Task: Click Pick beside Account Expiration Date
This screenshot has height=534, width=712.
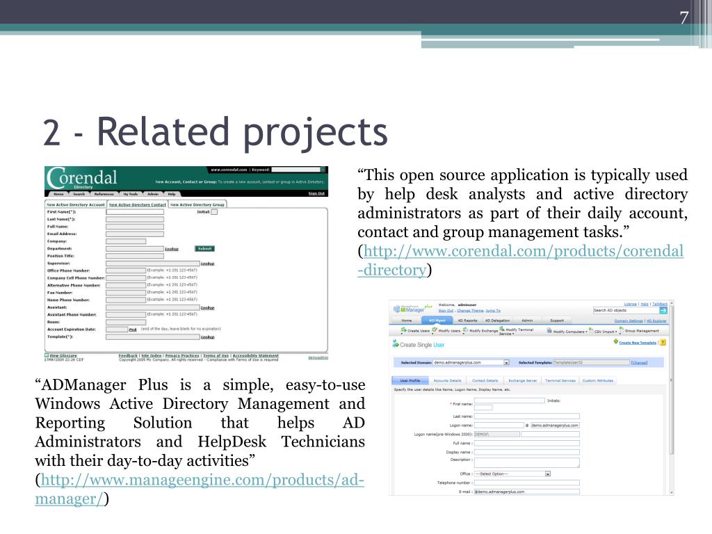Action: [x=133, y=329]
